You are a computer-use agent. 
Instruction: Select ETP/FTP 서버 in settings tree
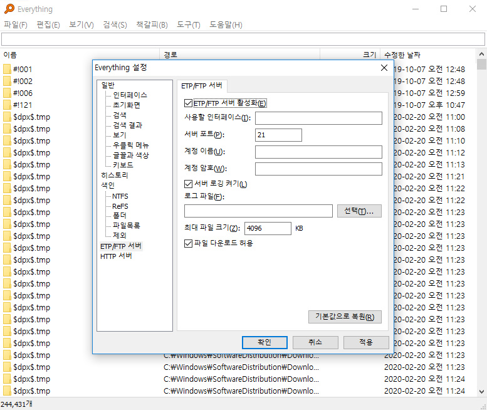pos(121,246)
